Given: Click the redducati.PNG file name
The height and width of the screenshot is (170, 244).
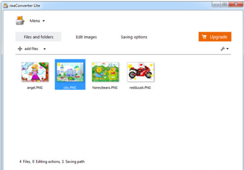Looking at the screenshot, I should coord(140,87).
